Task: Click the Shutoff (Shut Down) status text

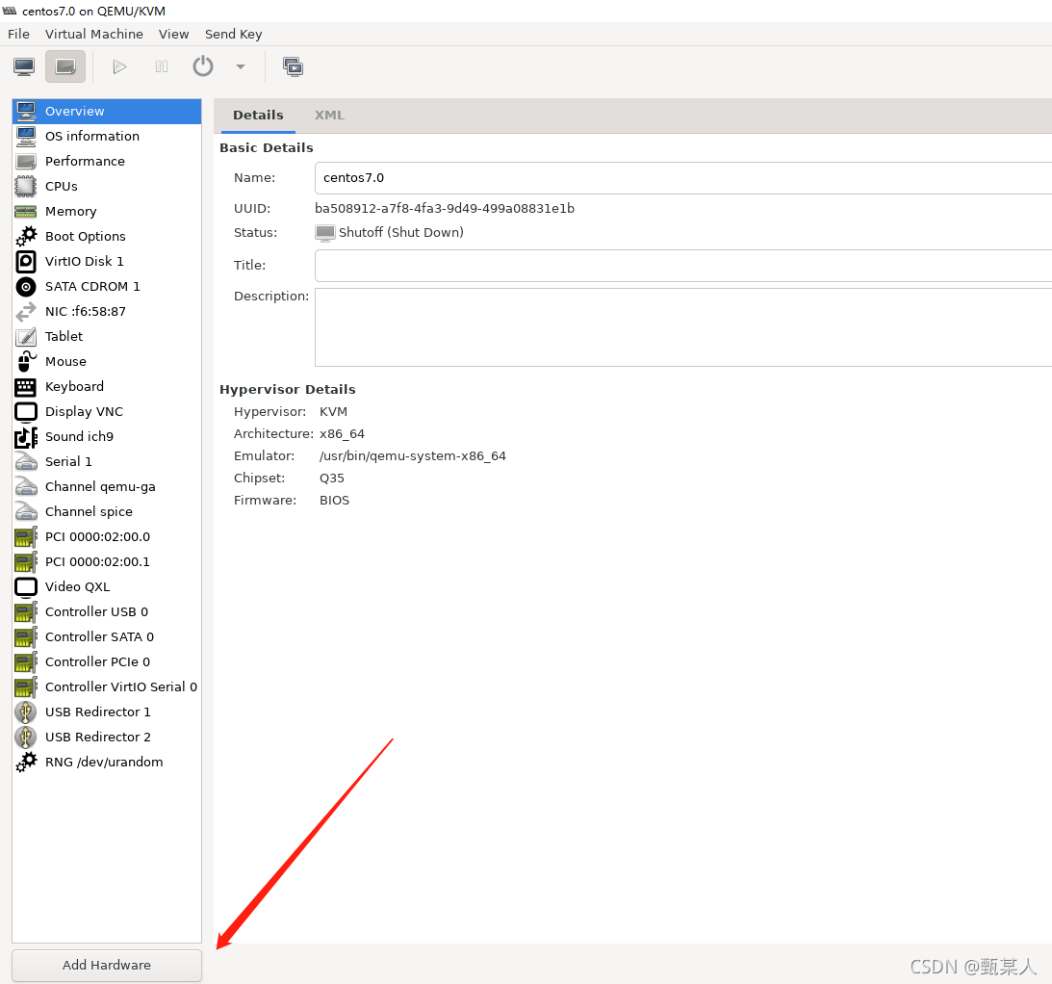Action: coord(400,233)
